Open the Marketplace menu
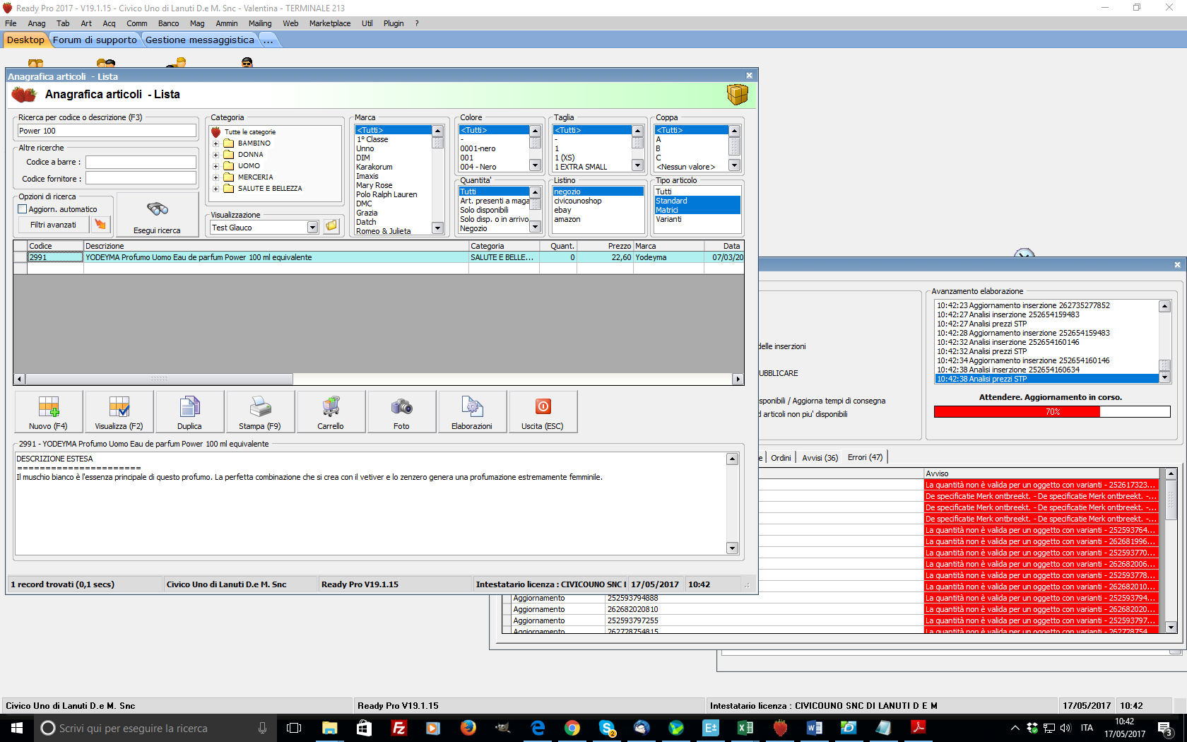The height and width of the screenshot is (742, 1187). coord(330,23)
